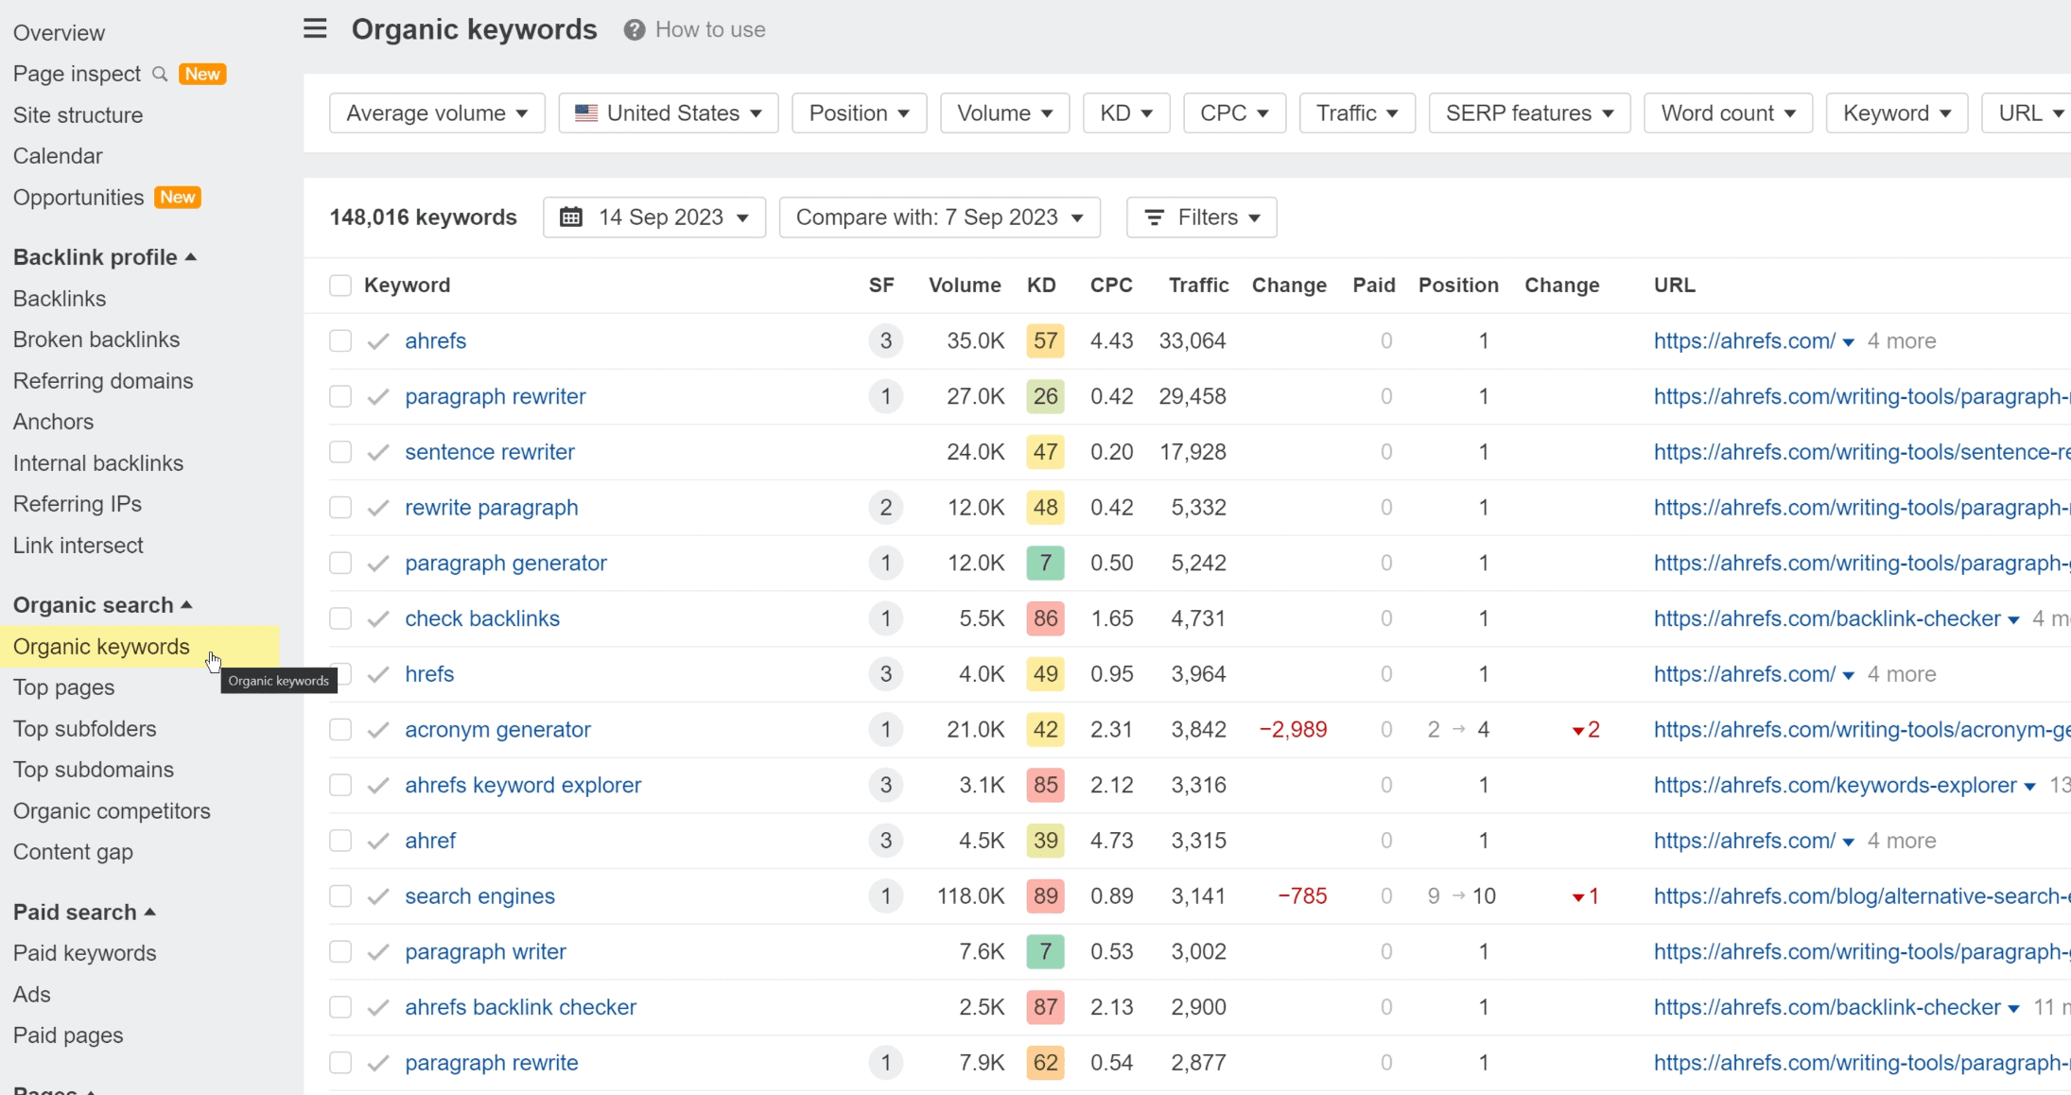The width and height of the screenshot is (2071, 1095).
Task: Click KD badge 7 for paragraph generator
Action: click(x=1045, y=564)
